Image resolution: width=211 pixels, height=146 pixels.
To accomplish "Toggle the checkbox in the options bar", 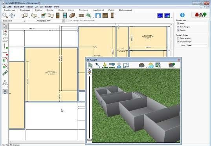I will tap(68, 21).
